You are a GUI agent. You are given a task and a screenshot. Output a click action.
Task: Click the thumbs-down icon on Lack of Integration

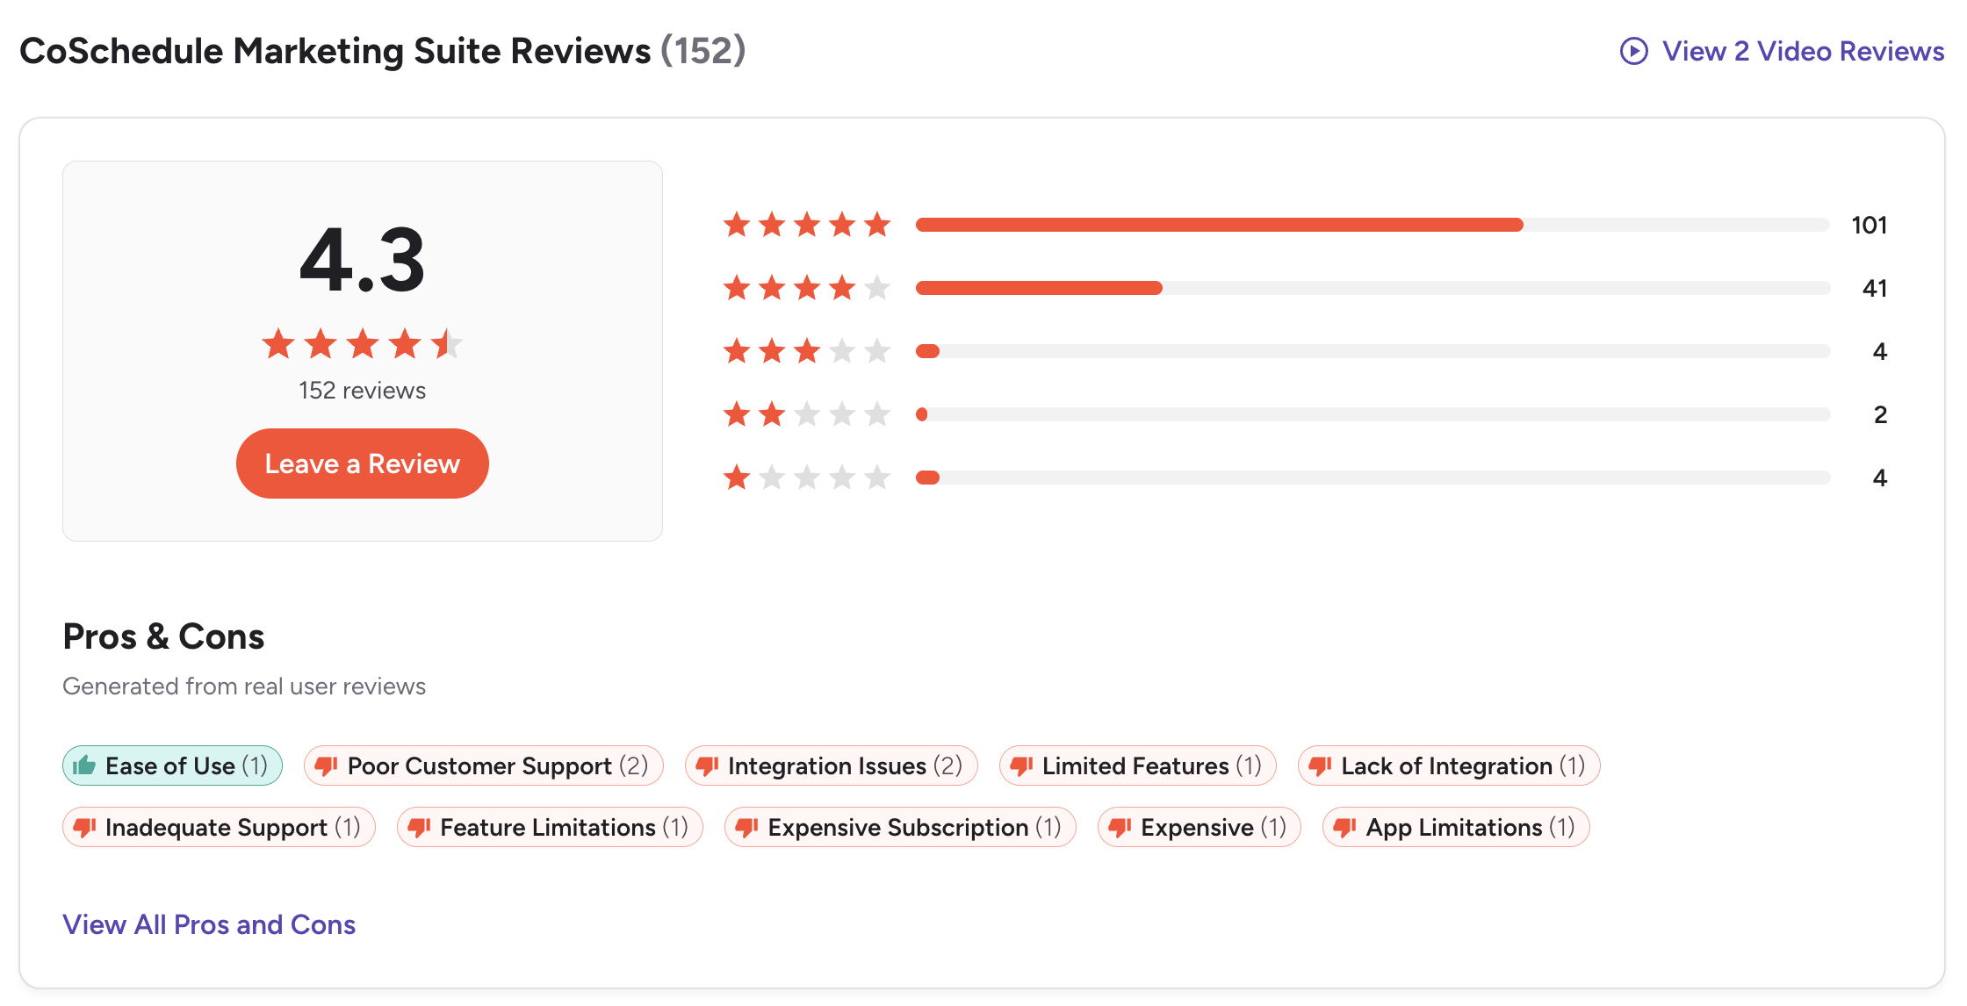coord(1321,765)
